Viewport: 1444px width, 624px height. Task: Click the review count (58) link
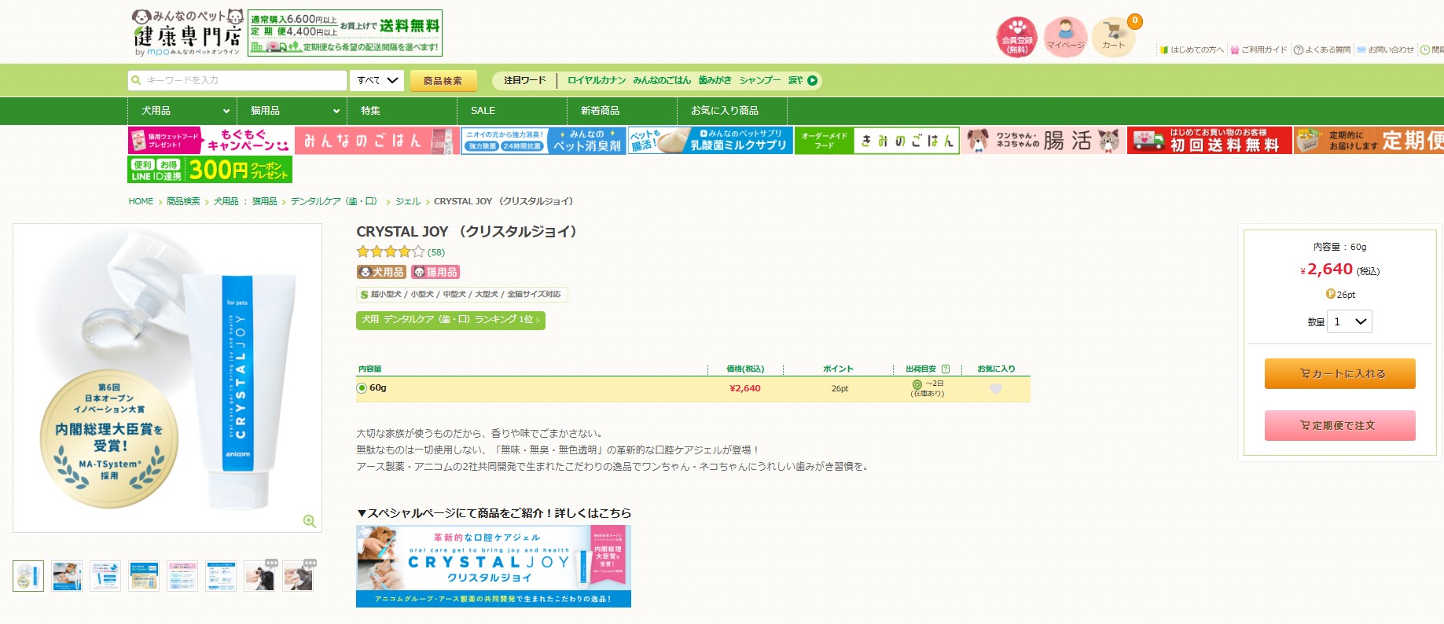pyautogui.click(x=436, y=252)
